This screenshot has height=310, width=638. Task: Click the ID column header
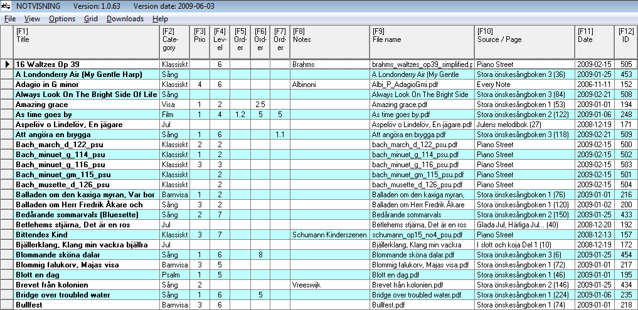pyautogui.click(x=625, y=40)
